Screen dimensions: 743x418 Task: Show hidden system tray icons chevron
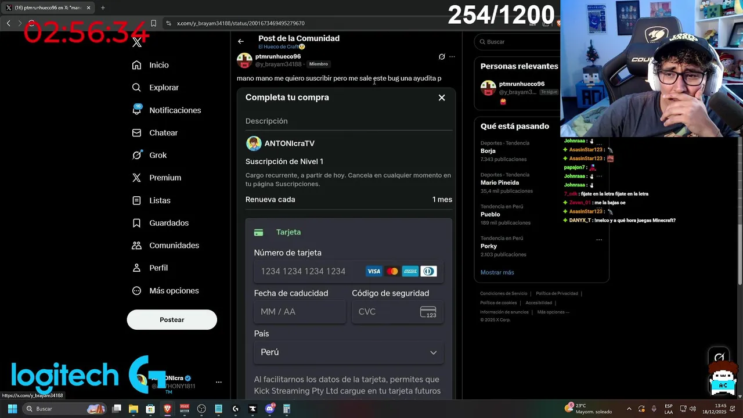pyautogui.click(x=629, y=409)
